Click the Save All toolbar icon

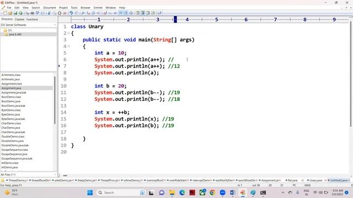pos(20,13)
